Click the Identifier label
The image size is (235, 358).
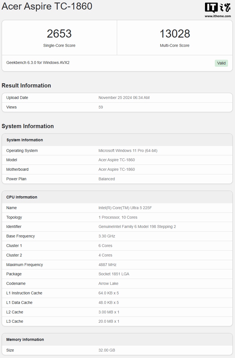14,227
